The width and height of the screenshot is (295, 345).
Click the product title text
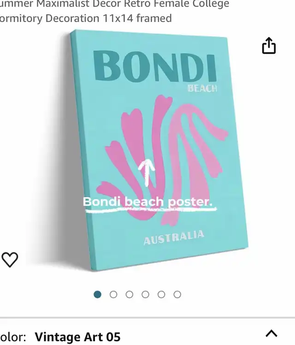click(114, 11)
